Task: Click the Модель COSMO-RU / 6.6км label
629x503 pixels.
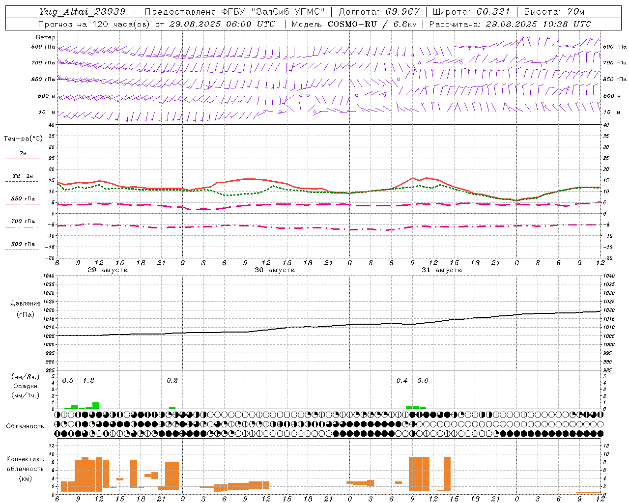Action: click(354, 24)
